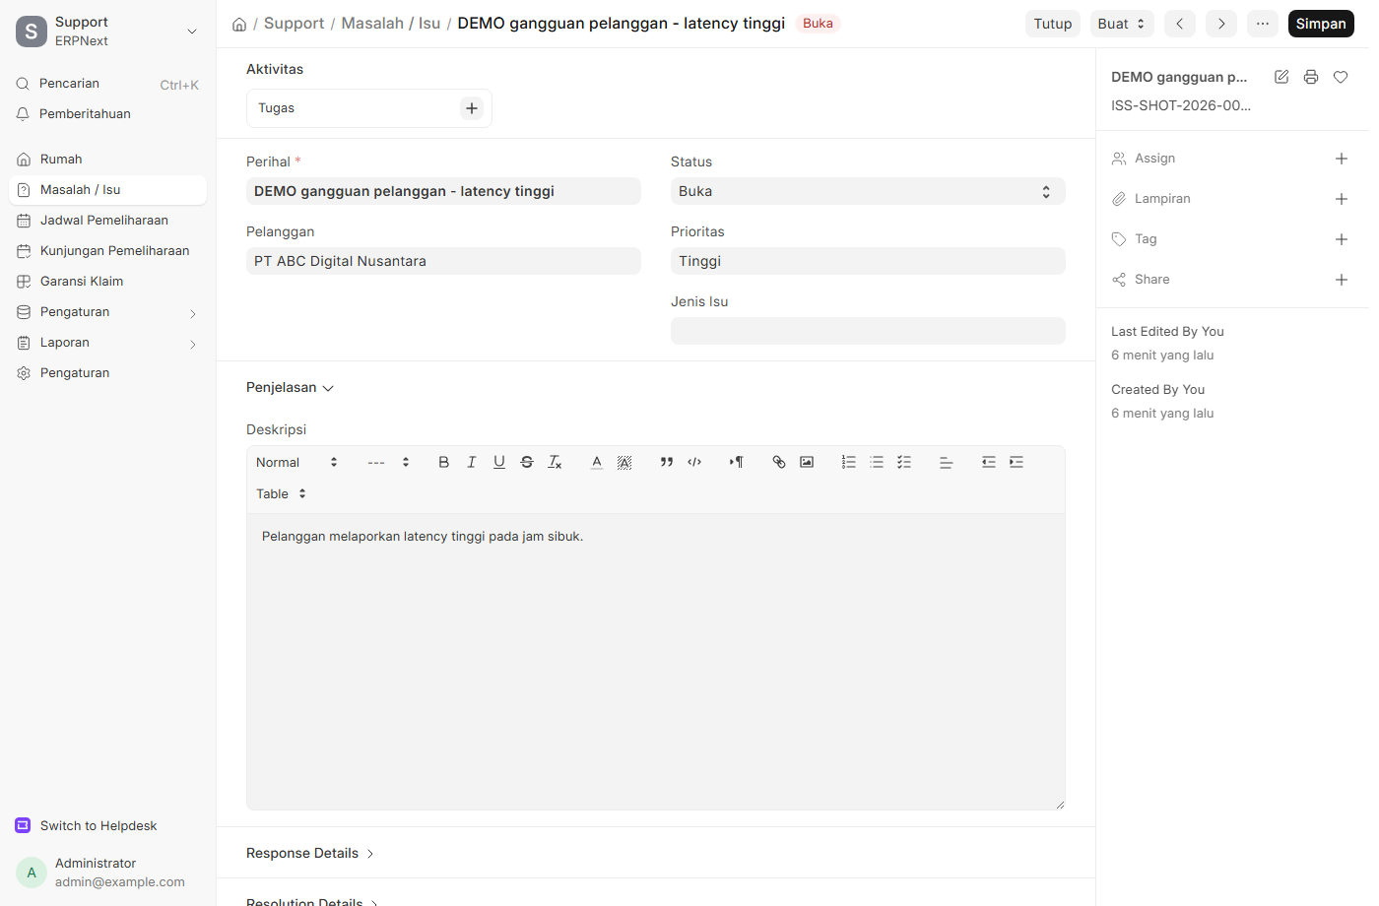This screenshot has height=906, width=1379.
Task: Save the issue with Simpan
Action: point(1321,24)
